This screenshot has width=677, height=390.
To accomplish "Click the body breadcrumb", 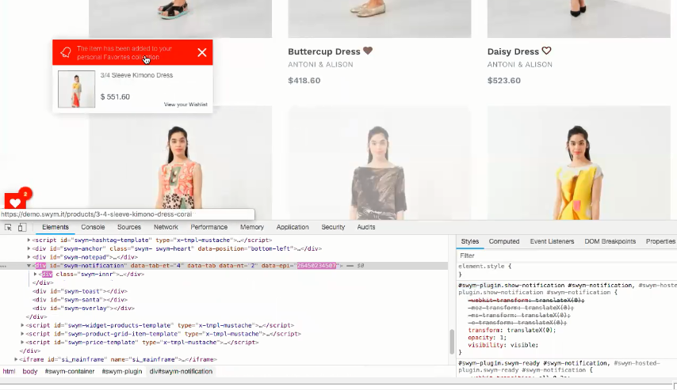I will point(30,372).
